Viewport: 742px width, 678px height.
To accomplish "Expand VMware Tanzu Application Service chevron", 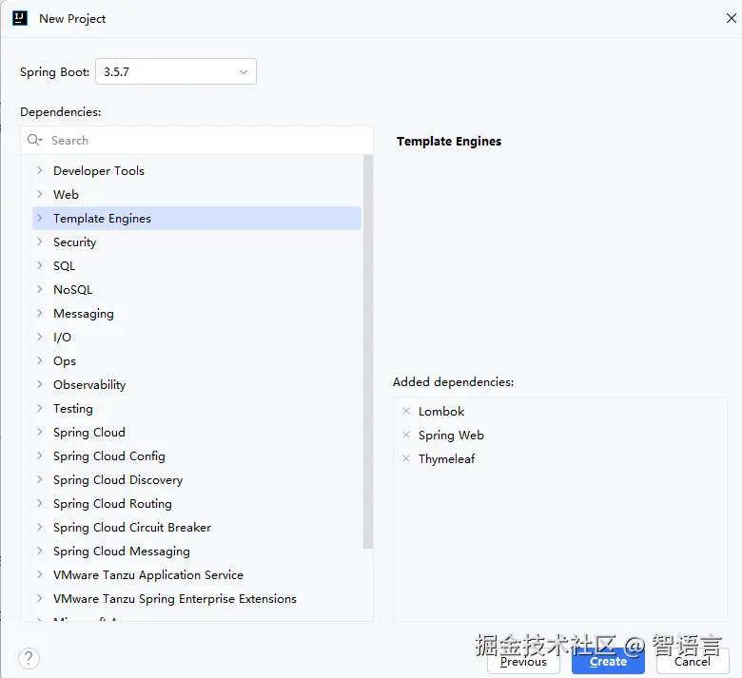I will [40, 574].
